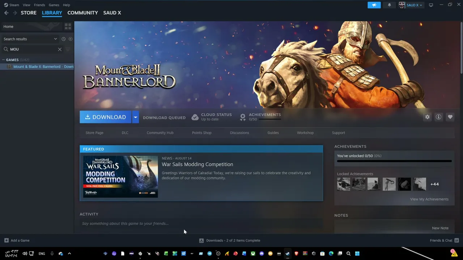Image resolution: width=463 pixels, height=260 pixels.
Task: Switch to the COMMUNITY tab
Action: point(82,13)
